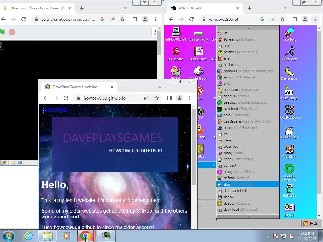
Task: Open the PokéRainbow desktop icon
Action: pyautogui.click(x=289, y=112)
